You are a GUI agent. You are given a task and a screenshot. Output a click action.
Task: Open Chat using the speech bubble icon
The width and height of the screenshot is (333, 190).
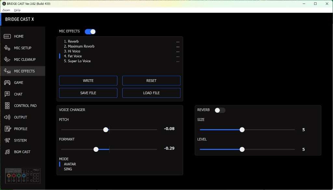point(7,94)
